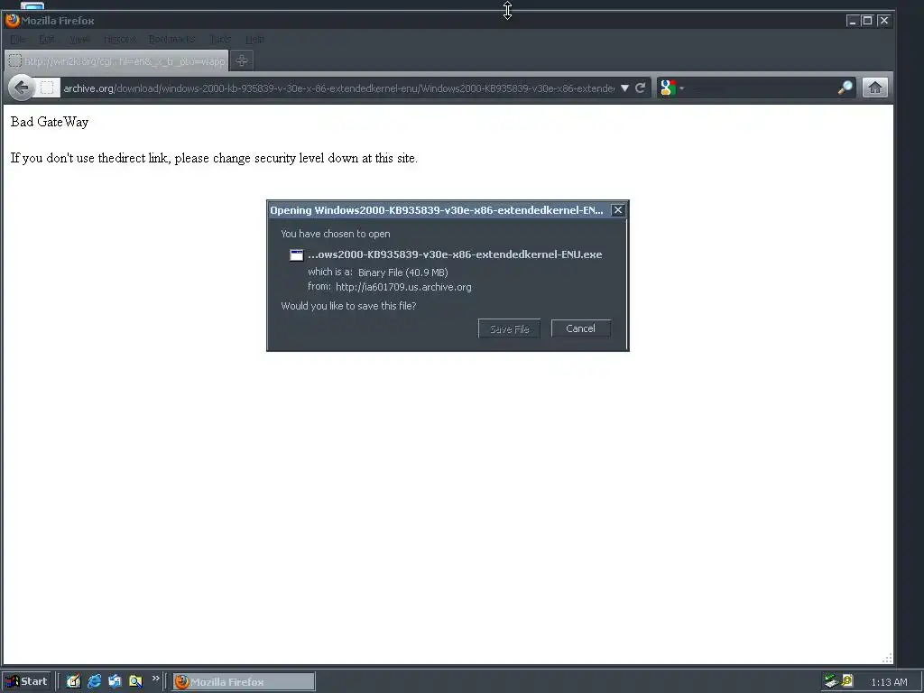Launch Outlook Express from Quick Launch
924x693 pixels.
click(x=115, y=681)
